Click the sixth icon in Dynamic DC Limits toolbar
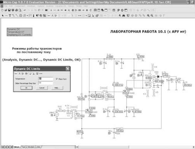This screenshot has width=195, height=149. coord(34,74)
